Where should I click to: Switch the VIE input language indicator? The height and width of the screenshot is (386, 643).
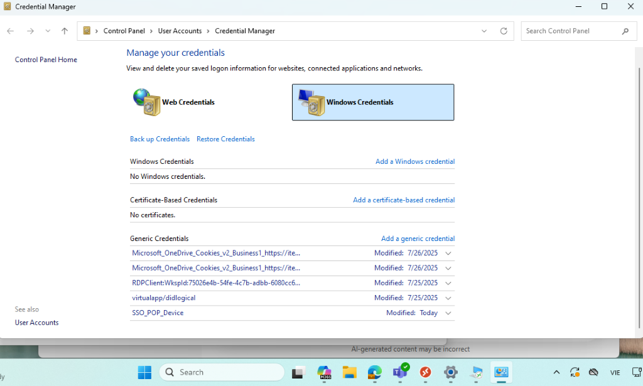[615, 372]
